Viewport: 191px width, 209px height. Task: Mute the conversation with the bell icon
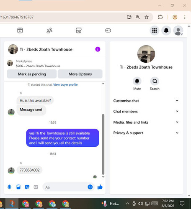click(x=137, y=81)
